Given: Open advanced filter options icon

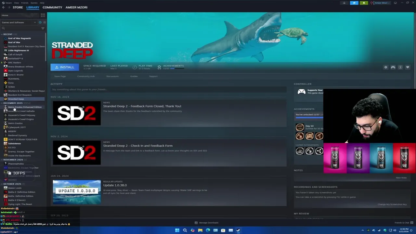Looking at the screenshot, I should 43,28.
